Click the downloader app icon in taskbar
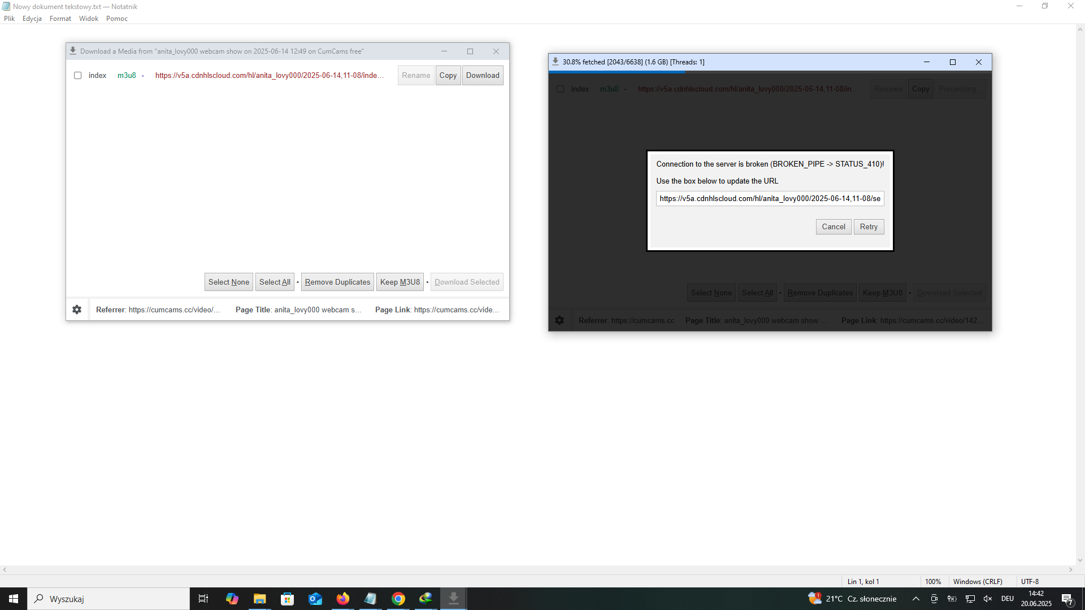This screenshot has height=610, width=1085. [x=453, y=599]
